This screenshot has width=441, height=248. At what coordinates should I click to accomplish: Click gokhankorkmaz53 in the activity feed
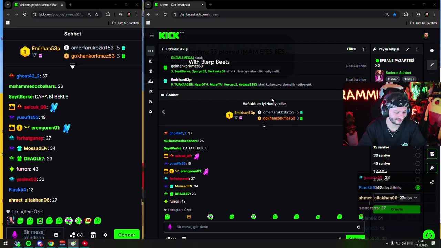(x=187, y=66)
